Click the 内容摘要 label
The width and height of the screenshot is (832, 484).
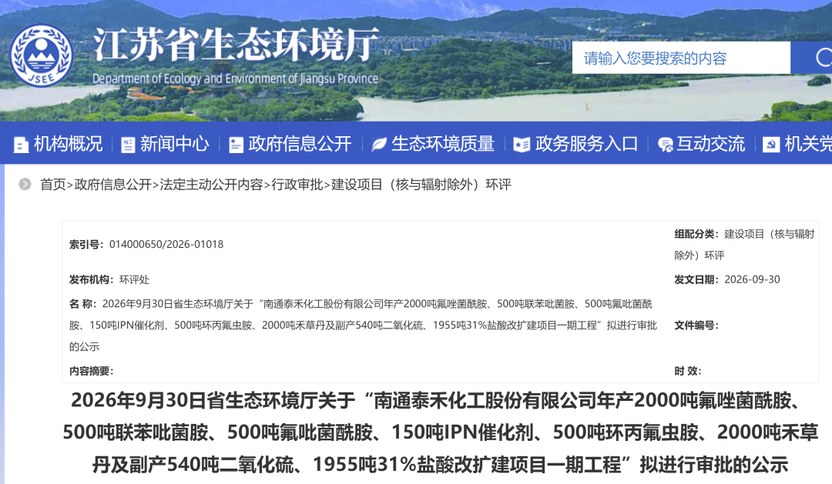(x=91, y=371)
